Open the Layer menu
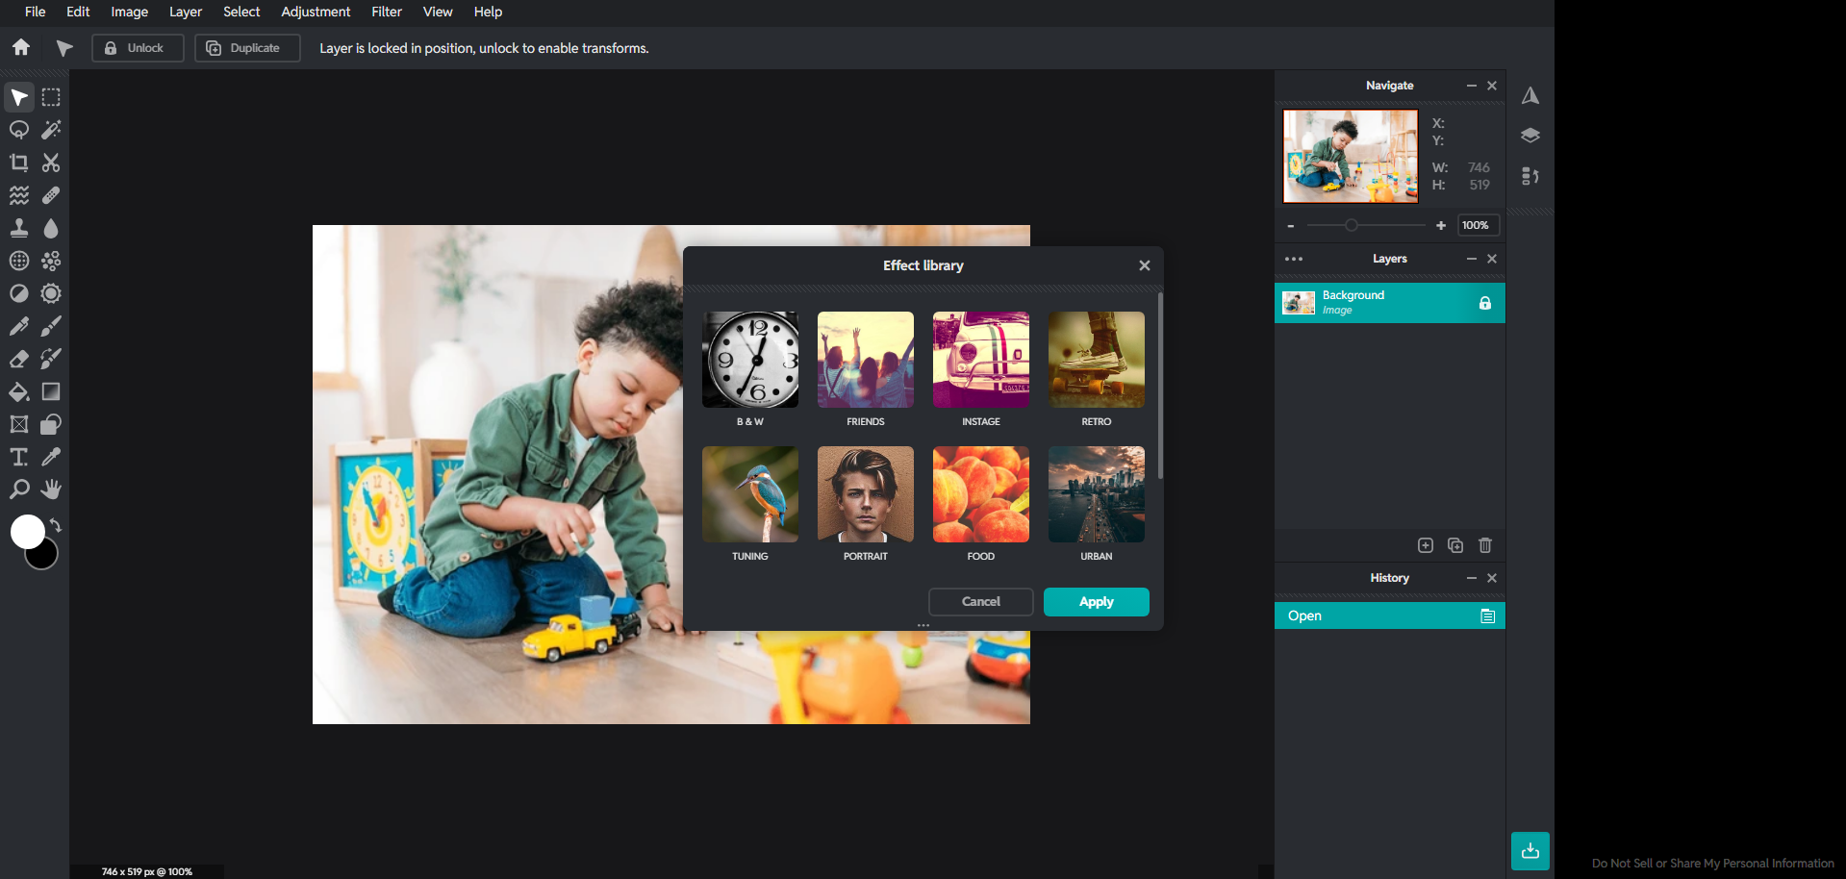This screenshot has width=1846, height=879. click(x=186, y=12)
